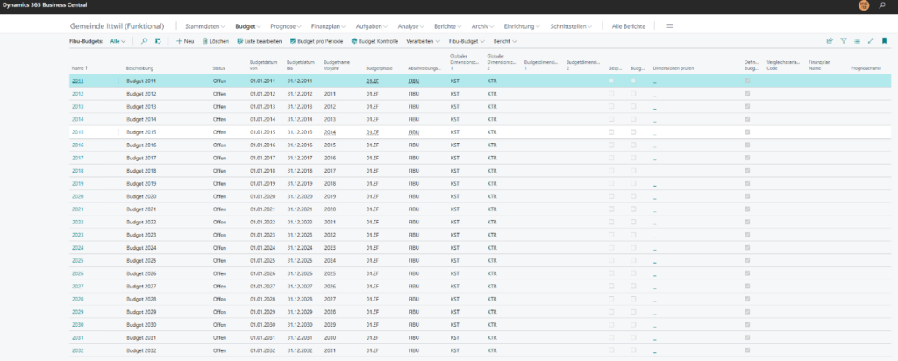Switch the list layout view icon
This screenshot has width=898, height=361.
coord(857,41)
